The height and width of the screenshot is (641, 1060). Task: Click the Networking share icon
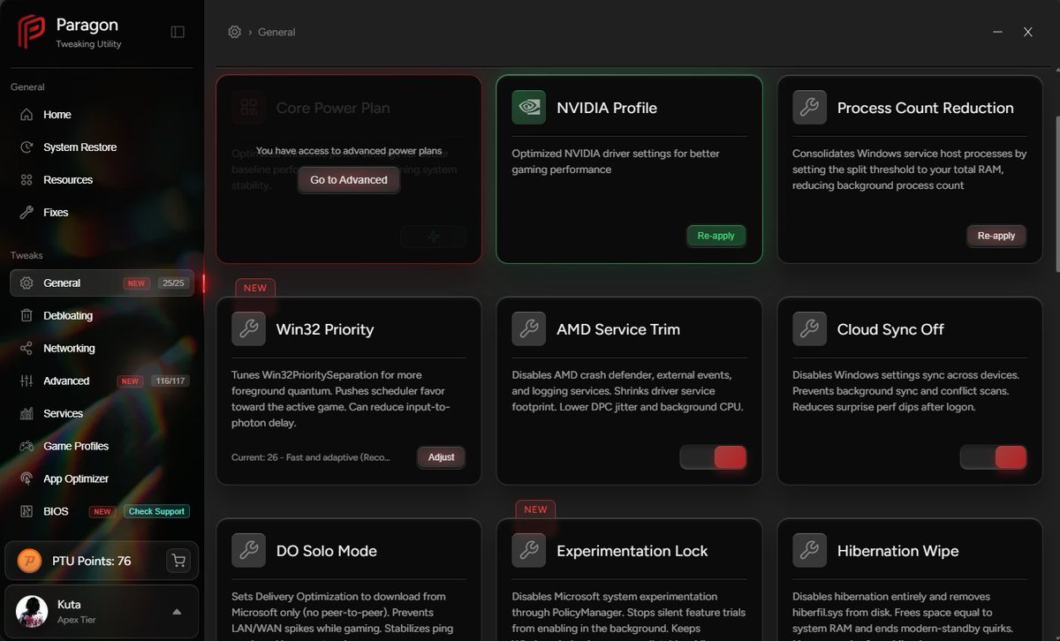point(26,349)
